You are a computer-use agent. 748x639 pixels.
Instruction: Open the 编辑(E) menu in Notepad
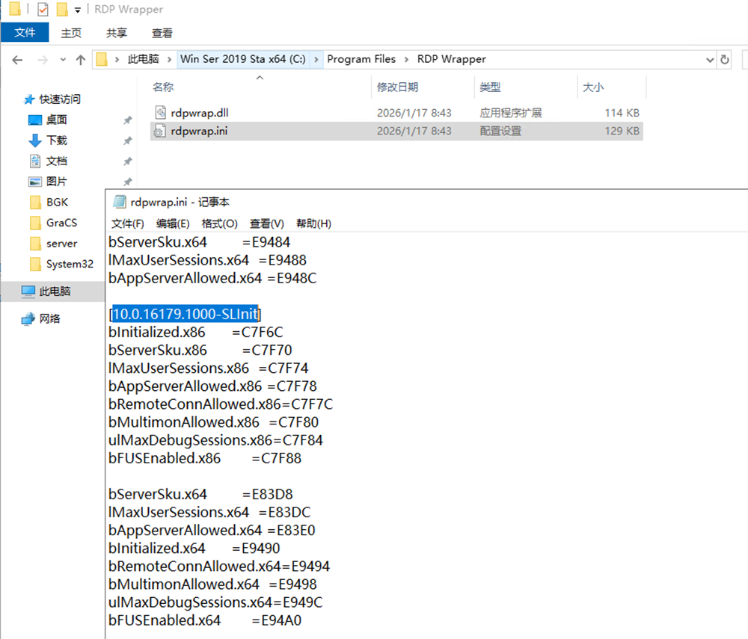(173, 223)
